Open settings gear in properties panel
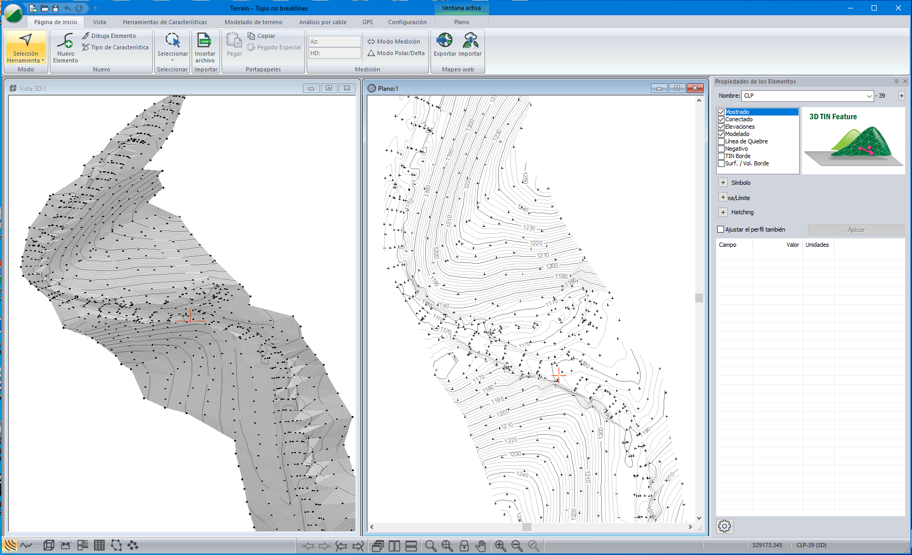 725,526
